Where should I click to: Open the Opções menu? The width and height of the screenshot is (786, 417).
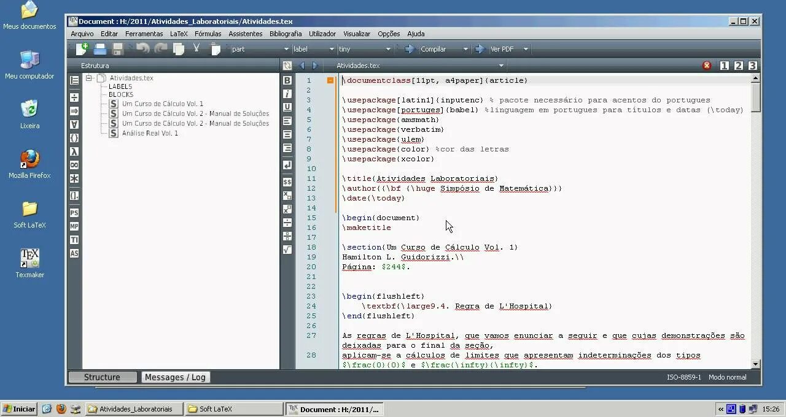389,34
